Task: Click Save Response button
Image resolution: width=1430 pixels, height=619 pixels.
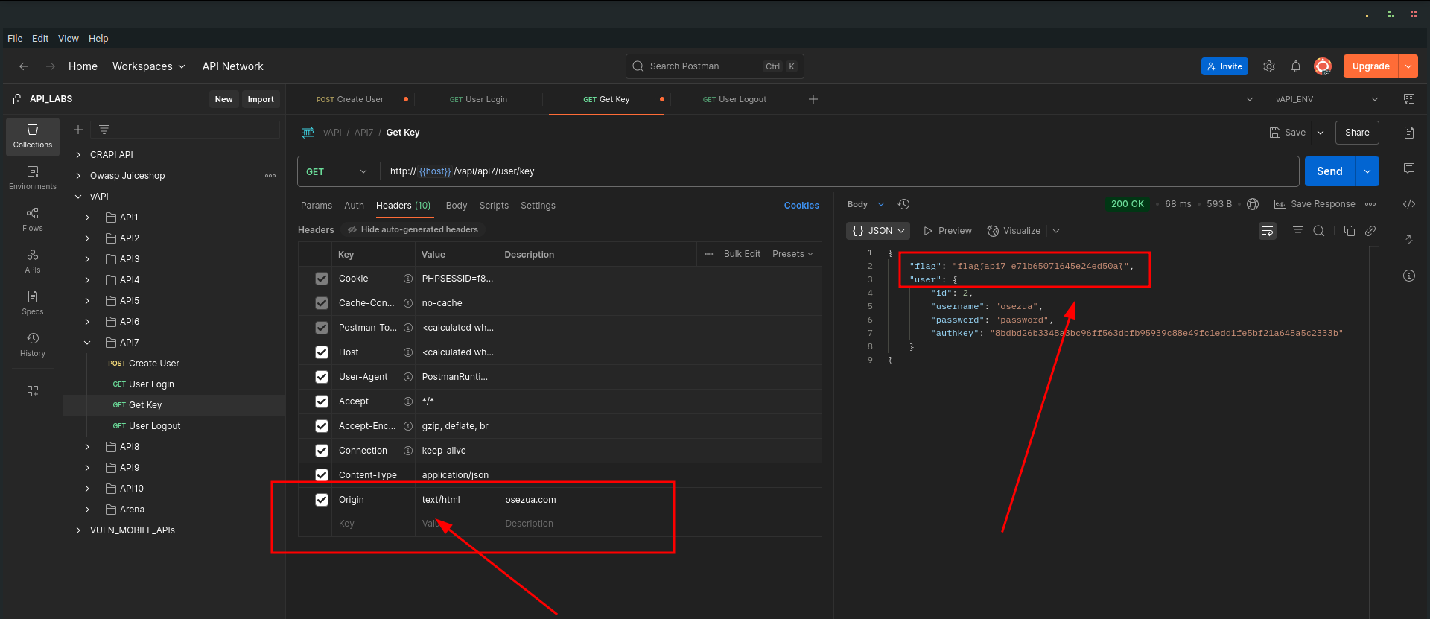Action: tap(1315, 204)
